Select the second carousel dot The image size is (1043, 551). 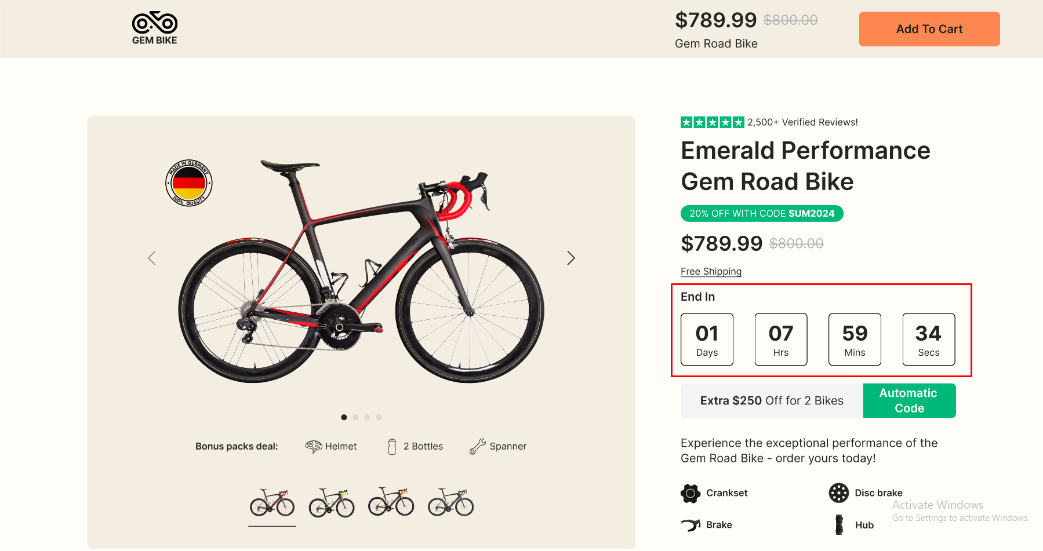click(355, 417)
